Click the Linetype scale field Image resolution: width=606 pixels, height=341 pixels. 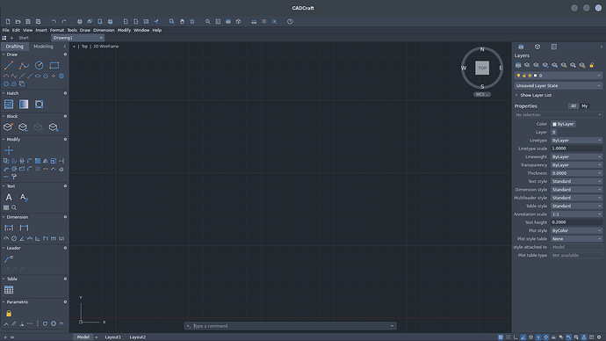tap(576, 149)
